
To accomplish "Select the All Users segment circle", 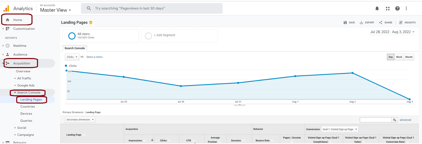I will pyautogui.click(x=72, y=36).
